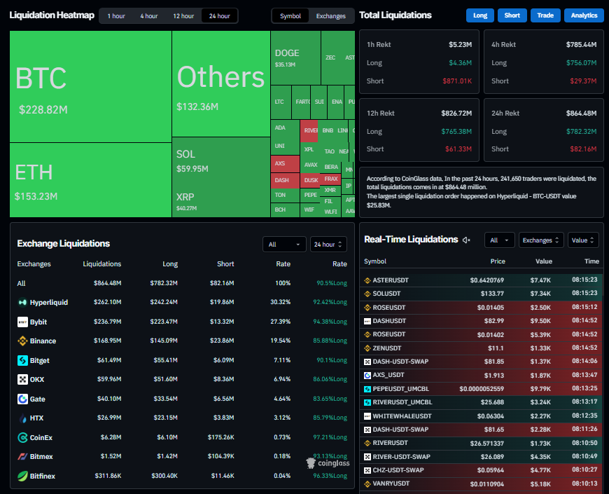Click the CoinEx exchange logo
Image resolution: width=609 pixels, height=494 pixels.
(x=22, y=437)
